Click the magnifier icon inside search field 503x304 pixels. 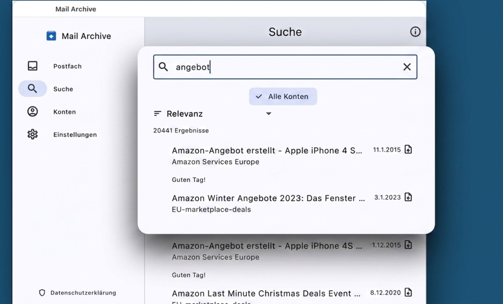click(163, 67)
